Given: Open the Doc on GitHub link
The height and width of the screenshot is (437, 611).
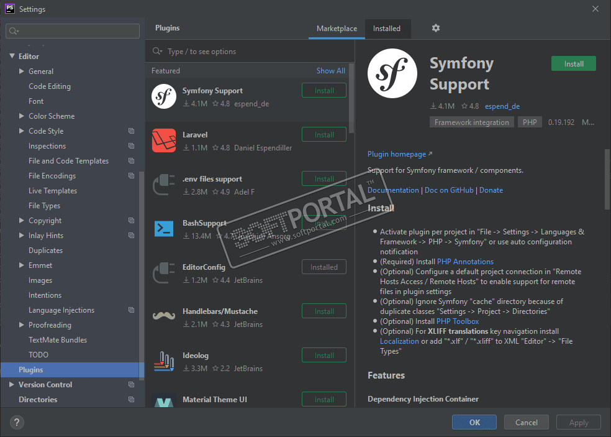Looking at the screenshot, I should coord(449,190).
